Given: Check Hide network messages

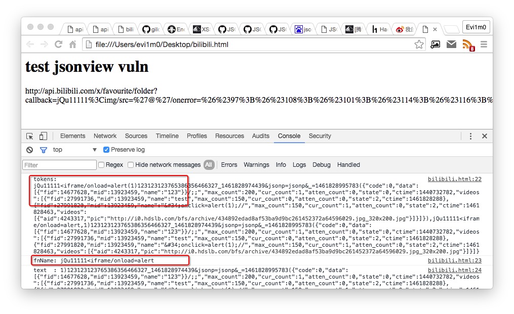Looking at the screenshot, I should [x=131, y=165].
